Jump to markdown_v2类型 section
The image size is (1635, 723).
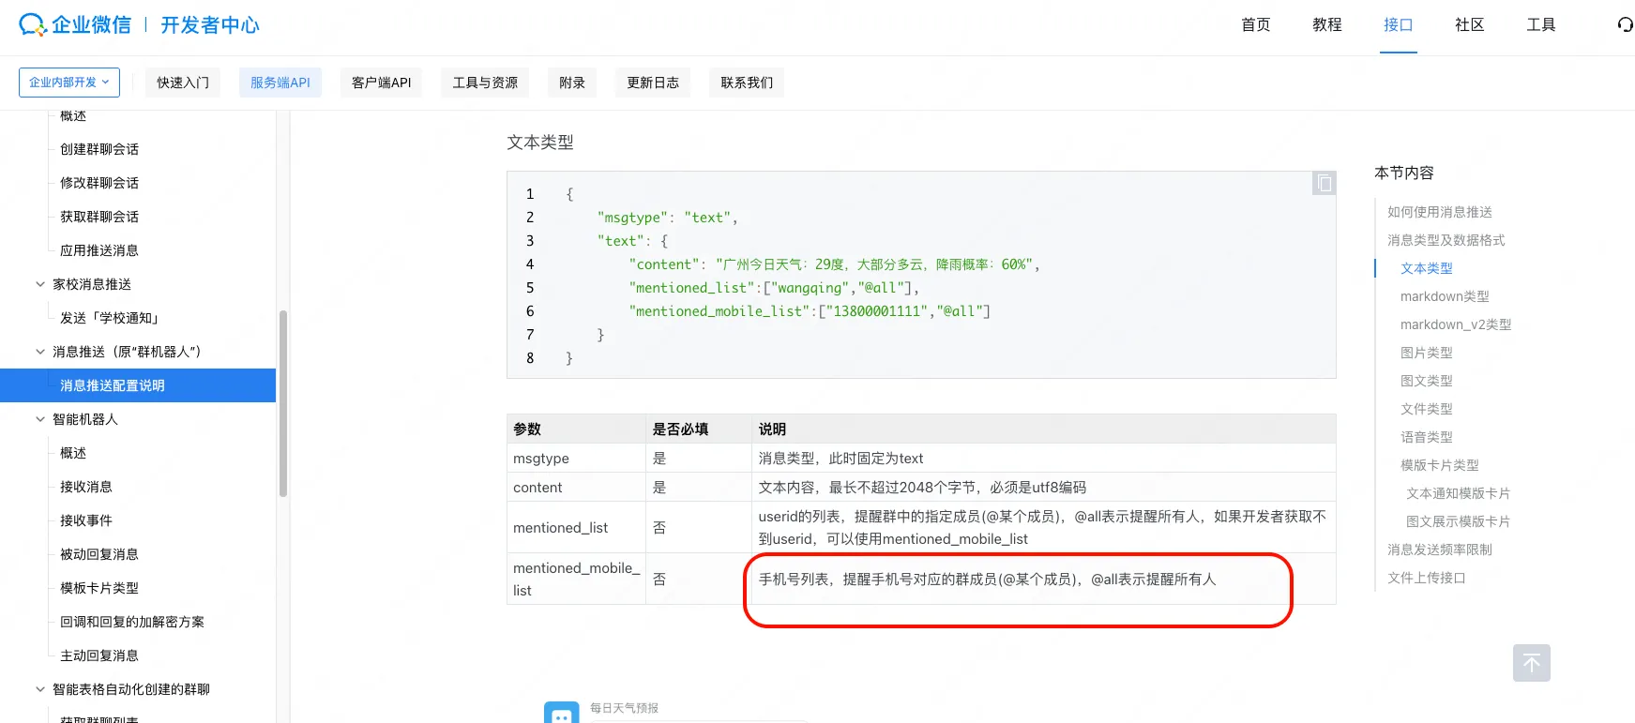pos(1456,324)
